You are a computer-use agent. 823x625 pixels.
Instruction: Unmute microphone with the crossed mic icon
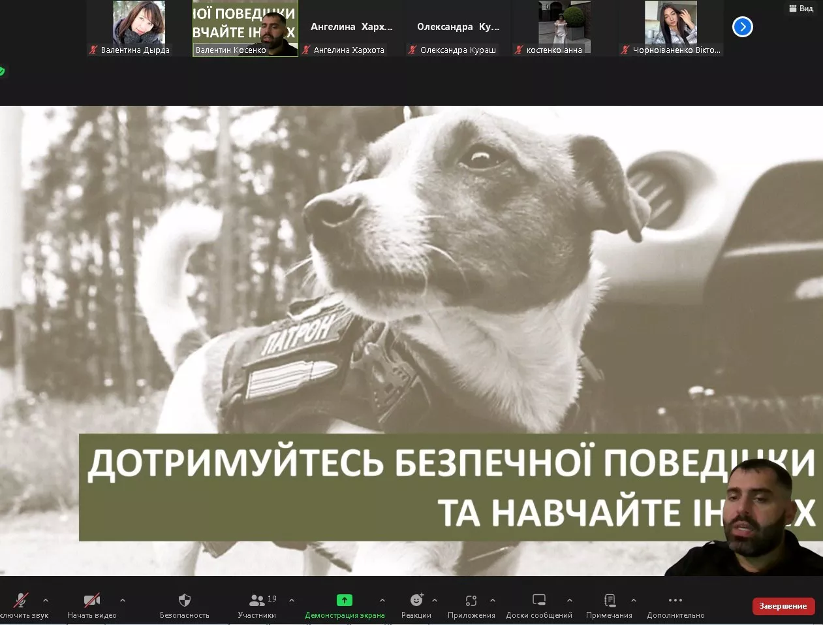(21, 600)
